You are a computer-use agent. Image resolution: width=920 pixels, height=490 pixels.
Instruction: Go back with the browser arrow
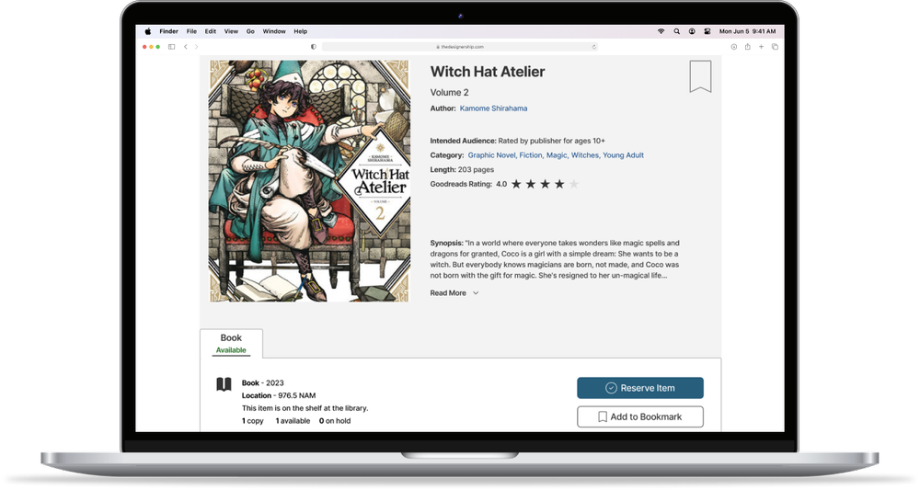[186, 47]
